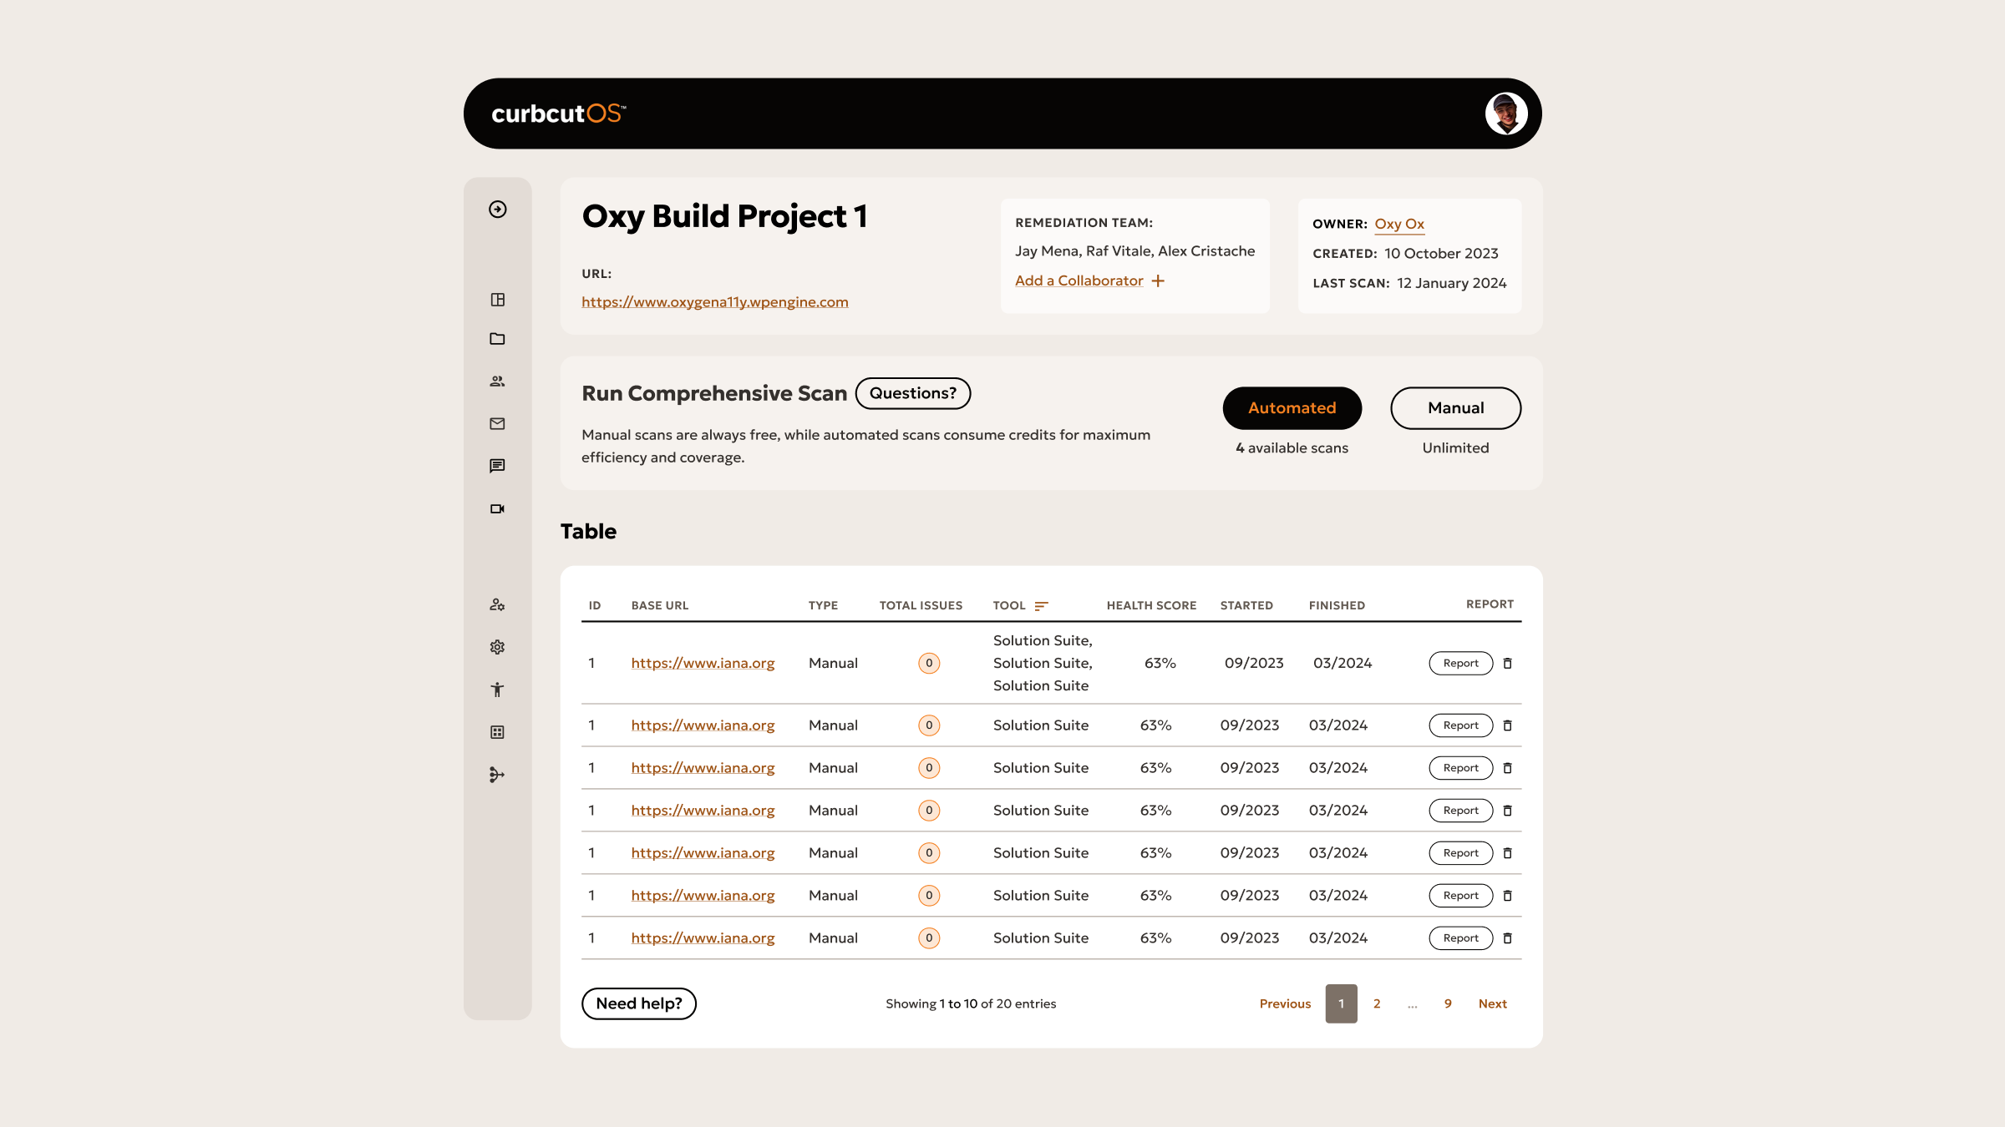2005x1127 pixels.
Task: Click the dashboard/home icon in sidebar
Action: (497, 299)
